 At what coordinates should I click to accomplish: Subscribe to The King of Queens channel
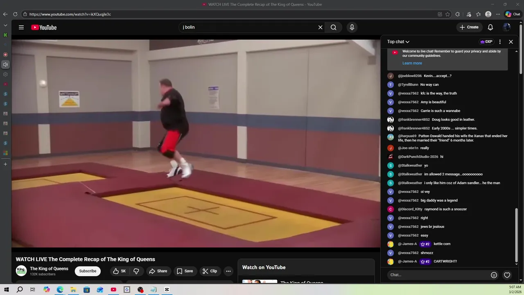tap(88, 271)
